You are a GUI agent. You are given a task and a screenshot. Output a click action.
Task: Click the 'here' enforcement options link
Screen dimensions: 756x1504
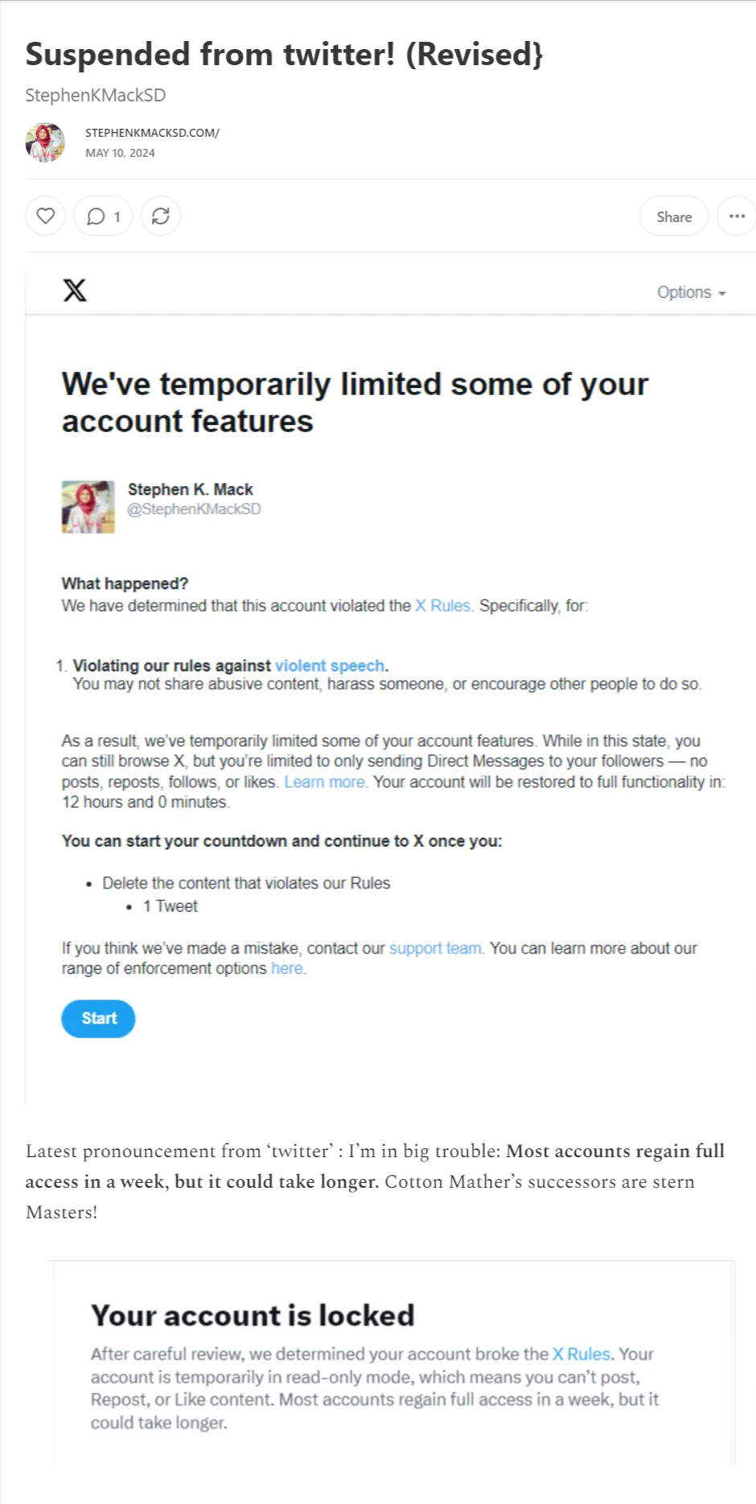tap(286, 968)
